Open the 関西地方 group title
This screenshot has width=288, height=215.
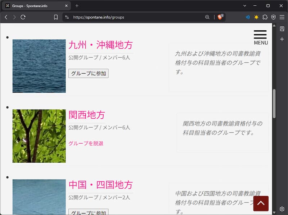86,115
